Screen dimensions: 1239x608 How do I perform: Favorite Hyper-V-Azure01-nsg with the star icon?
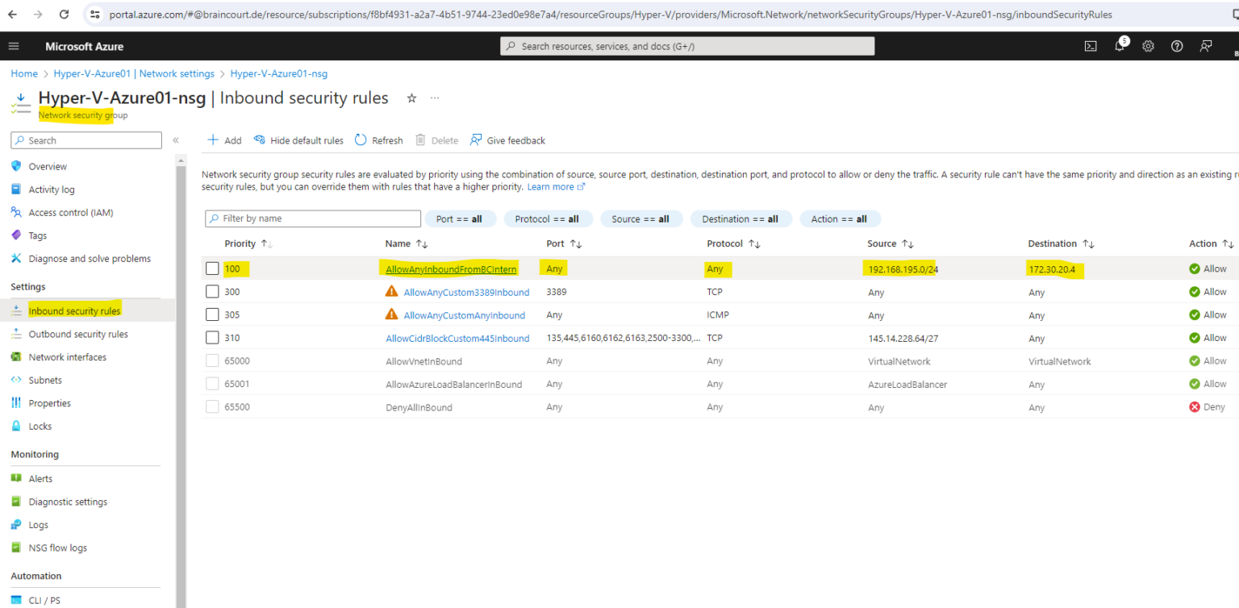pos(411,98)
